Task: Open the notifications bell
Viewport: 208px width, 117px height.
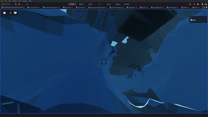Action: (x=202, y=4)
